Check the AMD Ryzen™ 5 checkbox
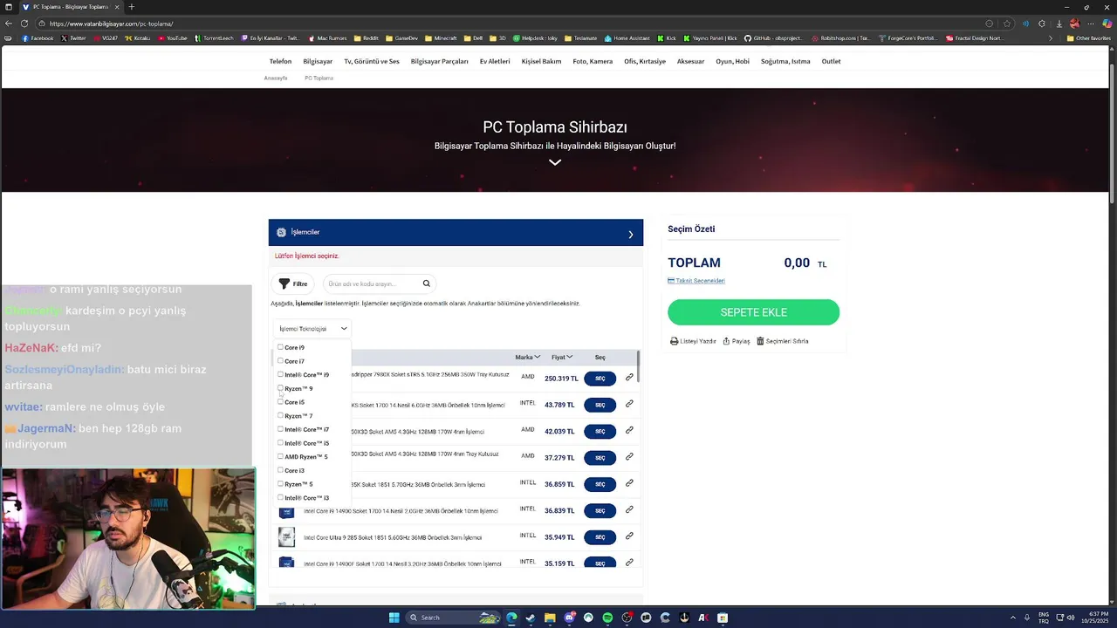This screenshot has height=628, width=1117. tap(280, 456)
